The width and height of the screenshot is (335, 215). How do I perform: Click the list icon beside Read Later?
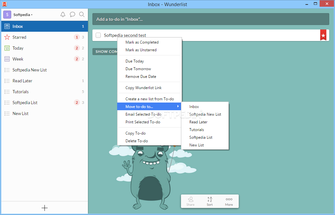tap(7, 81)
